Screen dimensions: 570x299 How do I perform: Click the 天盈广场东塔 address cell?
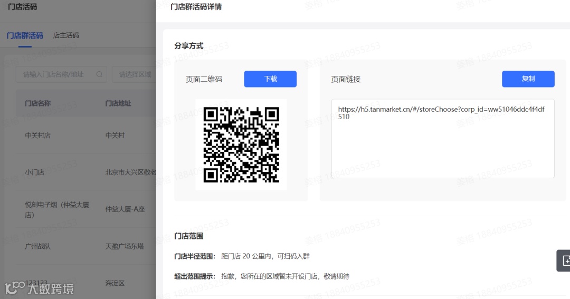pyautogui.click(x=125, y=246)
